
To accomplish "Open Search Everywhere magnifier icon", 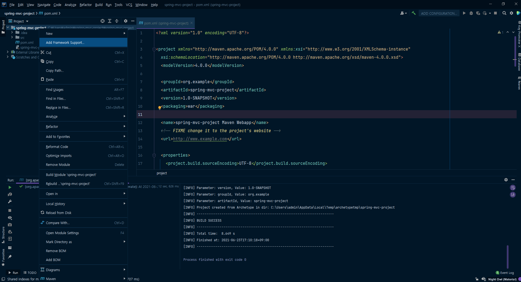I will click(504, 13).
